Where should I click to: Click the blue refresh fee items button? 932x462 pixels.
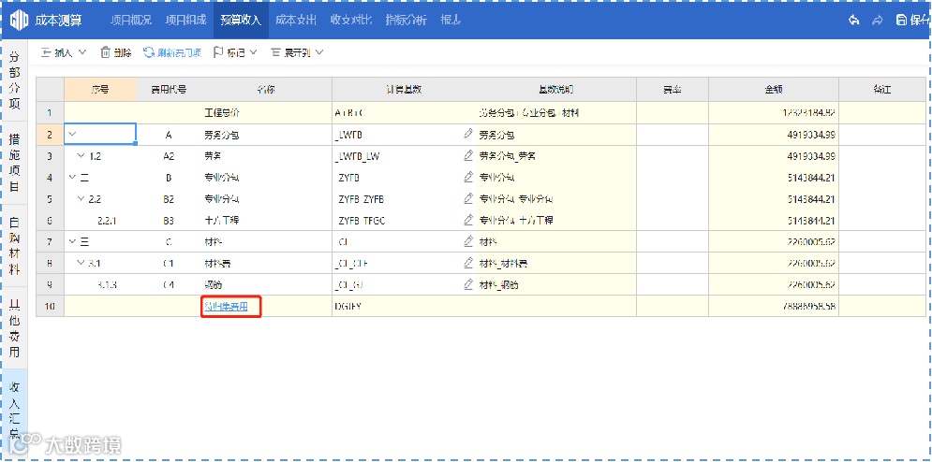click(x=173, y=52)
